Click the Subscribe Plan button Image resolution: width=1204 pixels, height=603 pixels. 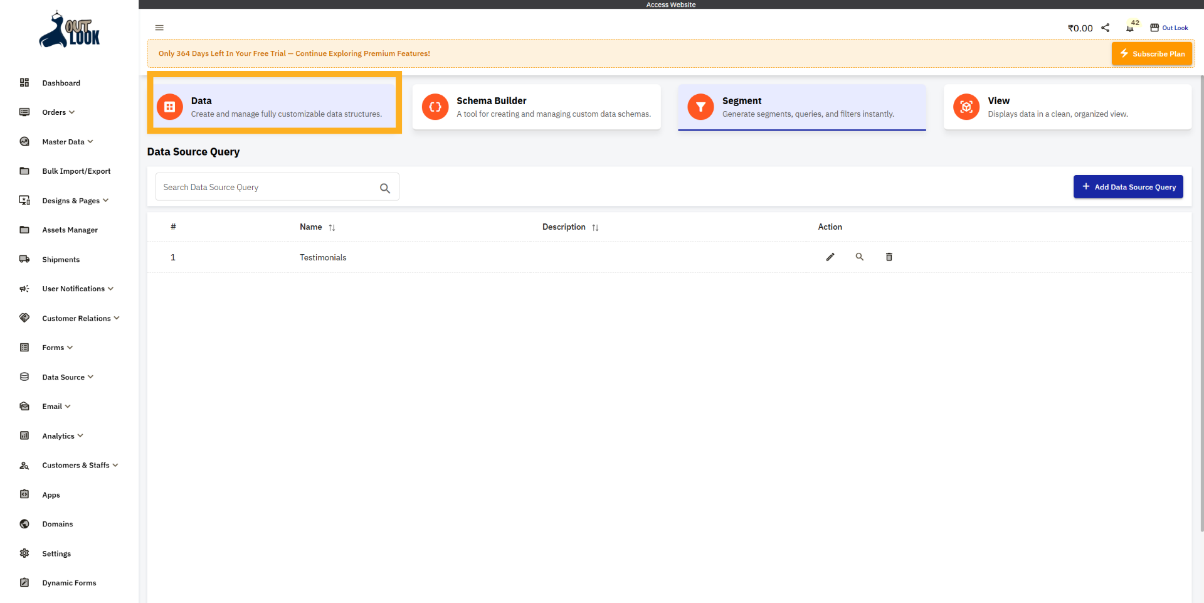coord(1151,53)
